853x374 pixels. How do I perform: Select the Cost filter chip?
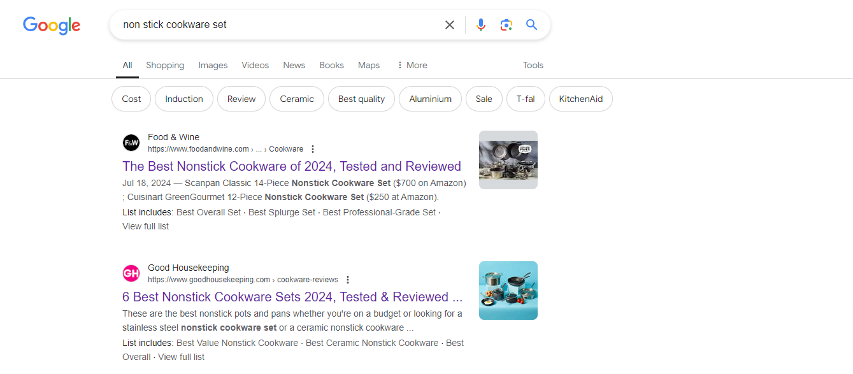[131, 99]
